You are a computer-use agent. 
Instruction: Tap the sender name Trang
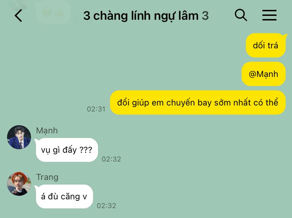[47, 177]
